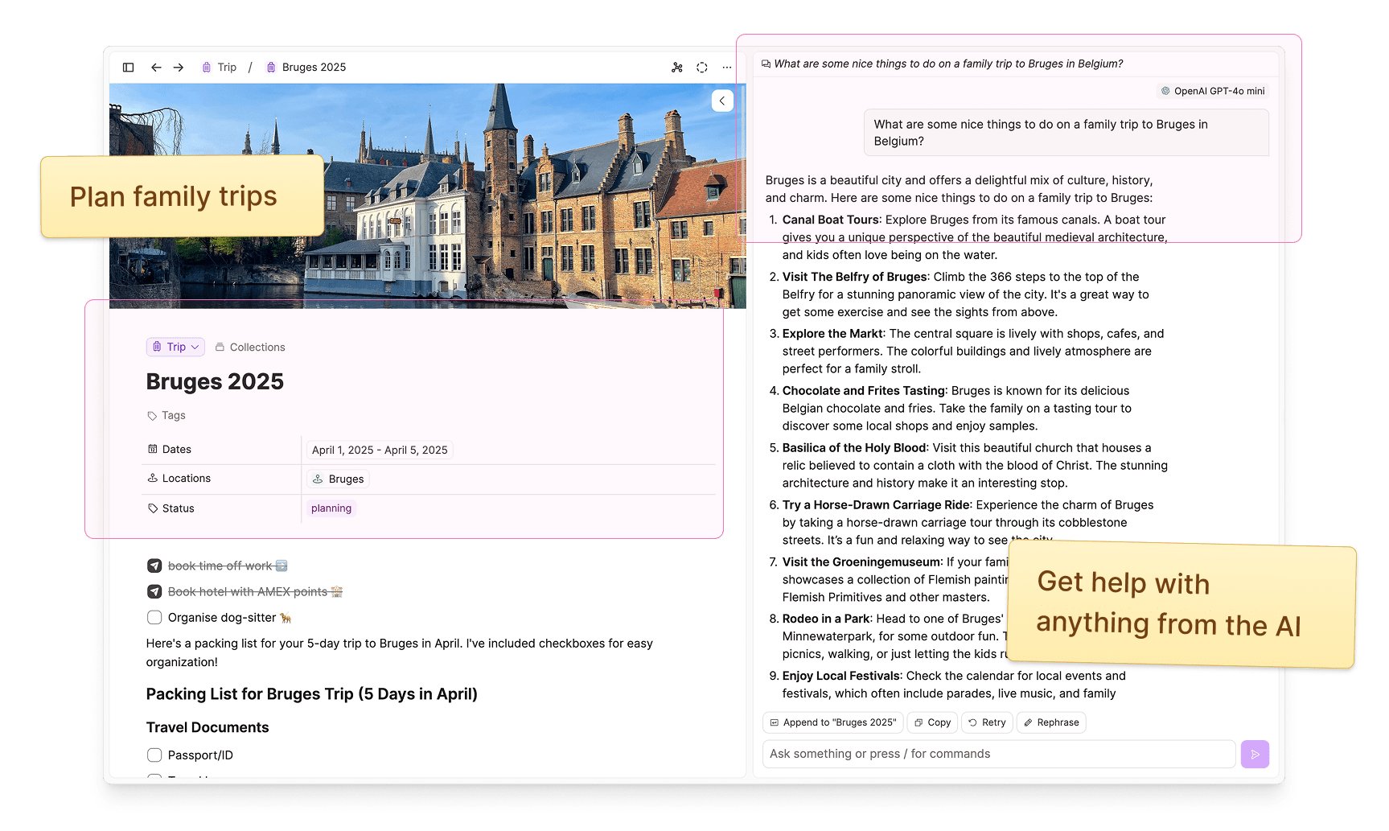Go back with the left arrow

(x=156, y=68)
